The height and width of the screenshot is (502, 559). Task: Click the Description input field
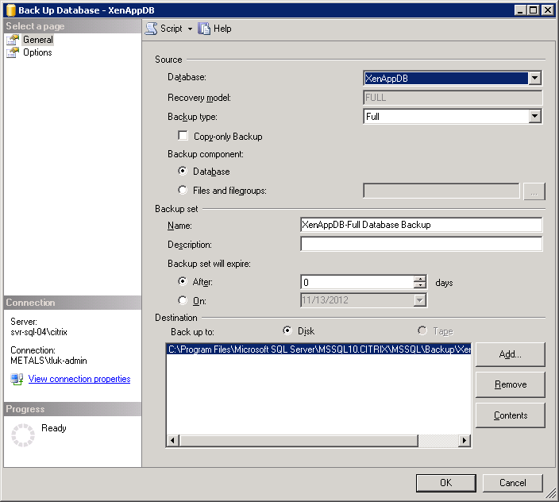(x=421, y=244)
